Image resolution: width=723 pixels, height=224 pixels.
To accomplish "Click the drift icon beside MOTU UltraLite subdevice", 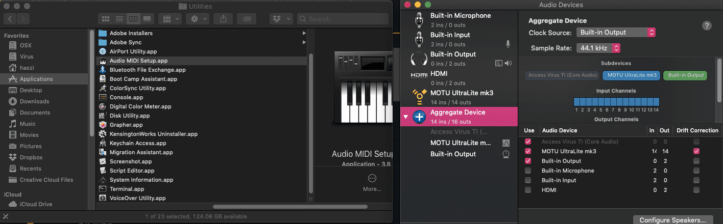I will click(506, 143).
